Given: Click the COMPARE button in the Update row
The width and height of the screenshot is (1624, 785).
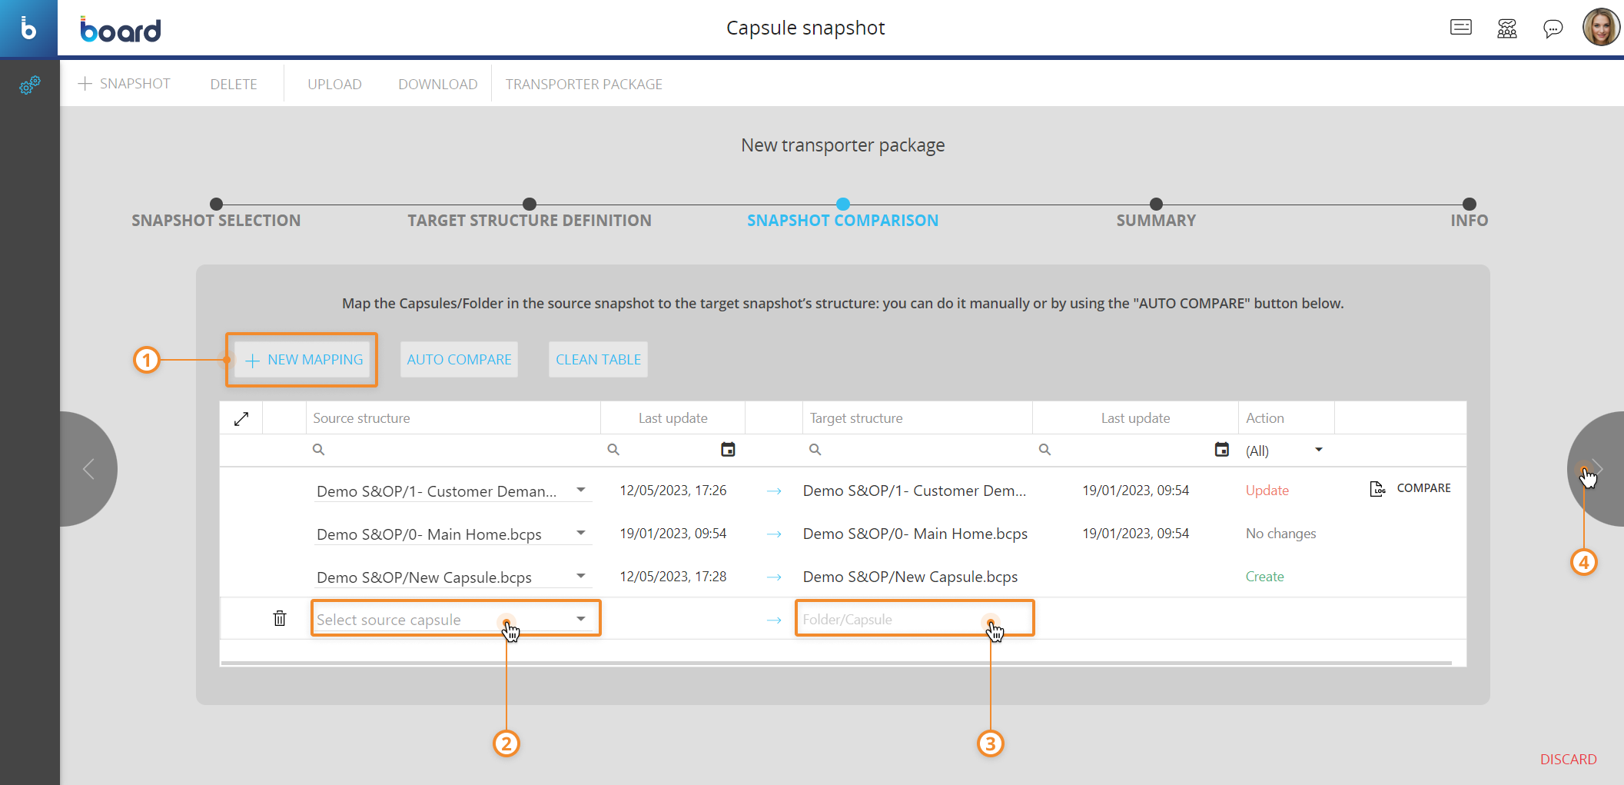Looking at the screenshot, I should (1423, 488).
